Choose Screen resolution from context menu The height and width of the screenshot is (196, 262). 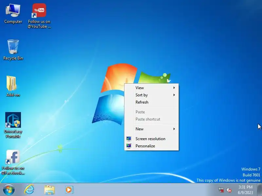coord(152,139)
